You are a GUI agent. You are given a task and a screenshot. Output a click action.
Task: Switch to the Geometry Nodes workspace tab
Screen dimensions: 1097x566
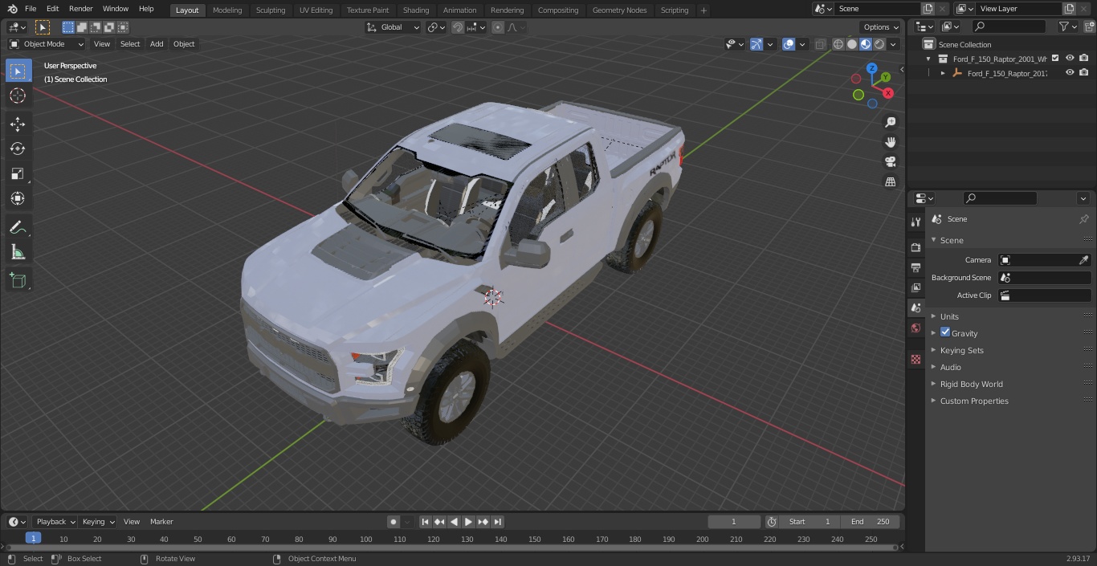coord(619,10)
